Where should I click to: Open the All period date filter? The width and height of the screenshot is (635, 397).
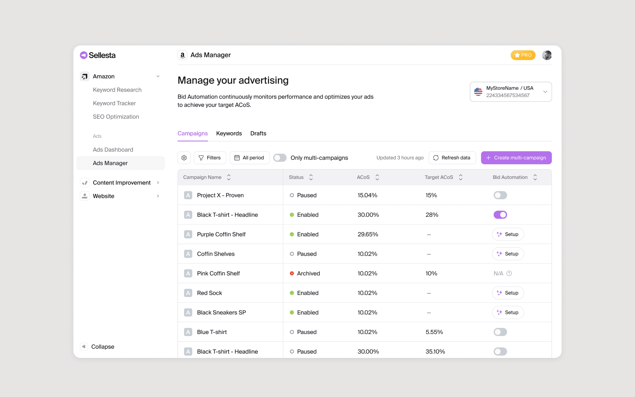click(249, 158)
